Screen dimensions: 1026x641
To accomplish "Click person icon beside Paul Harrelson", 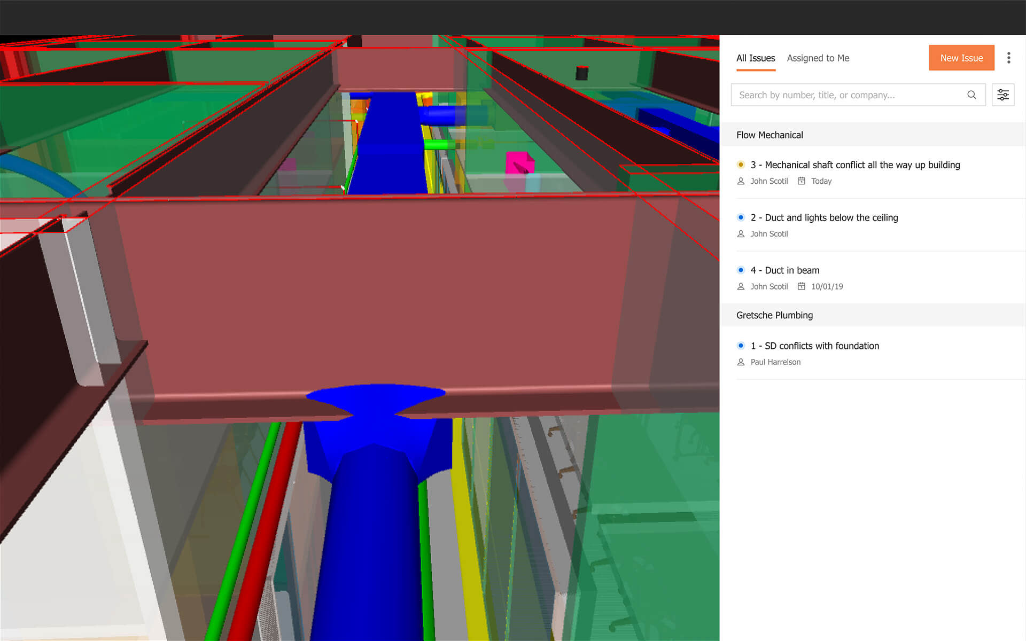I will coord(741,362).
